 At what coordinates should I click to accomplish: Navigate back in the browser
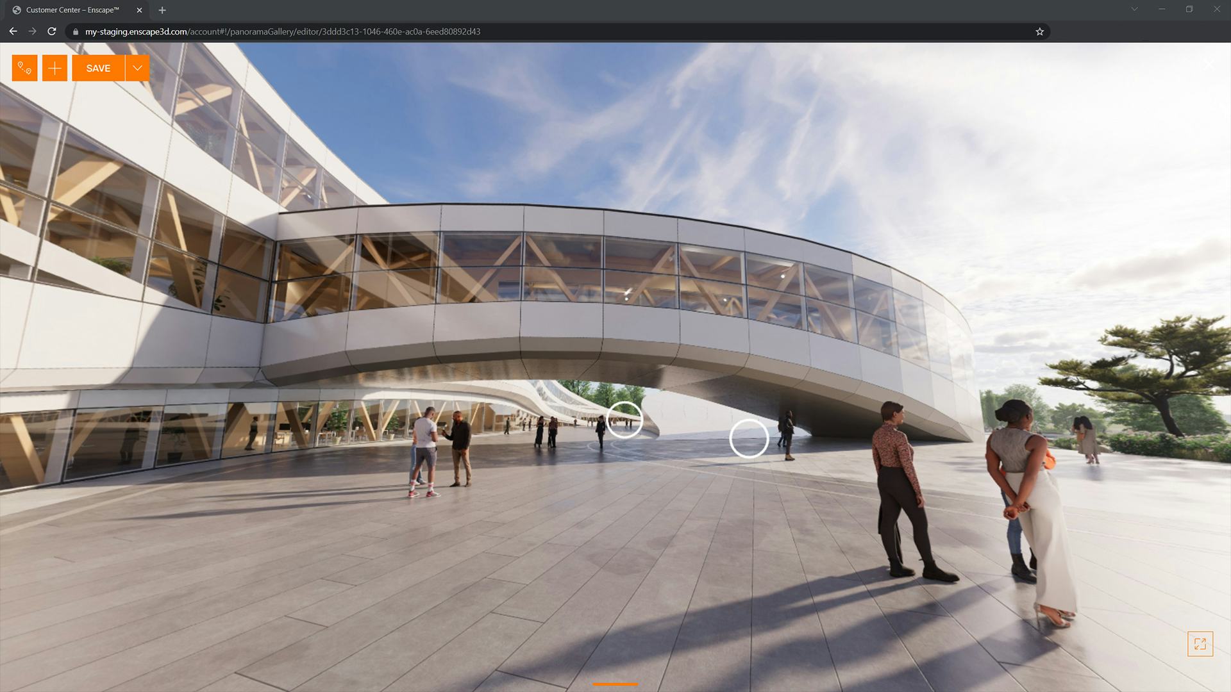(13, 31)
